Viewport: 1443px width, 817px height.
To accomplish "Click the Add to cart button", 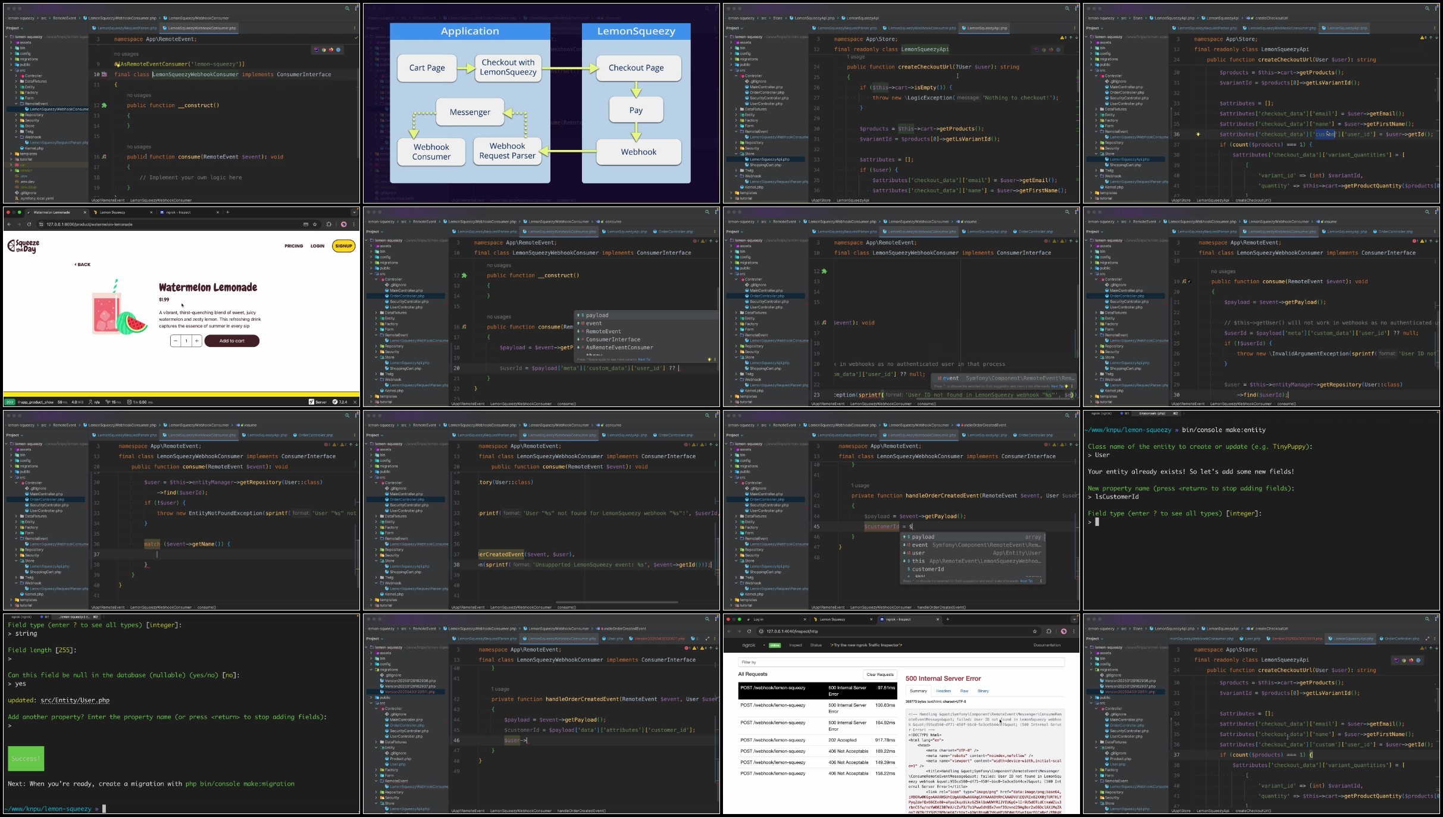I will (x=232, y=341).
